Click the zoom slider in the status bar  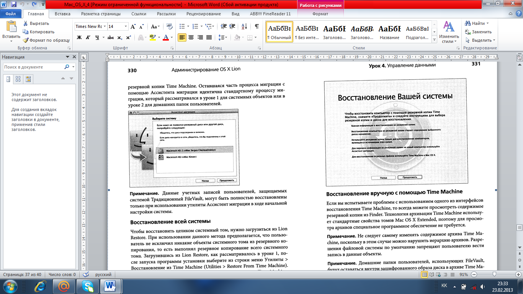[495, 274]
